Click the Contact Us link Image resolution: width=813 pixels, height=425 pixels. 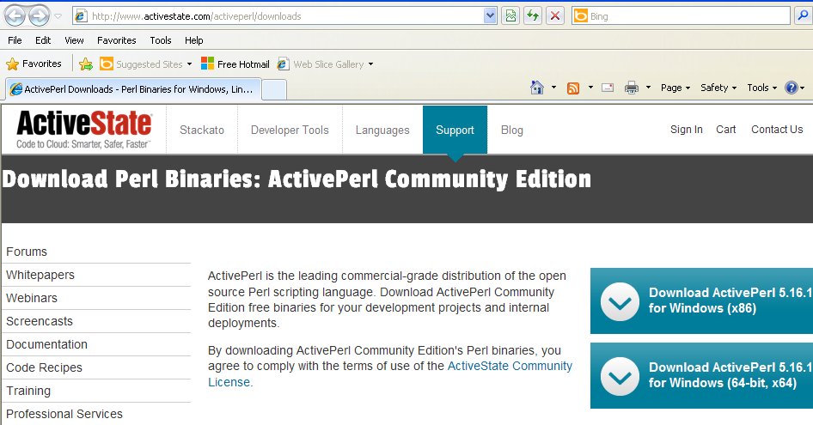click(777, 130)
